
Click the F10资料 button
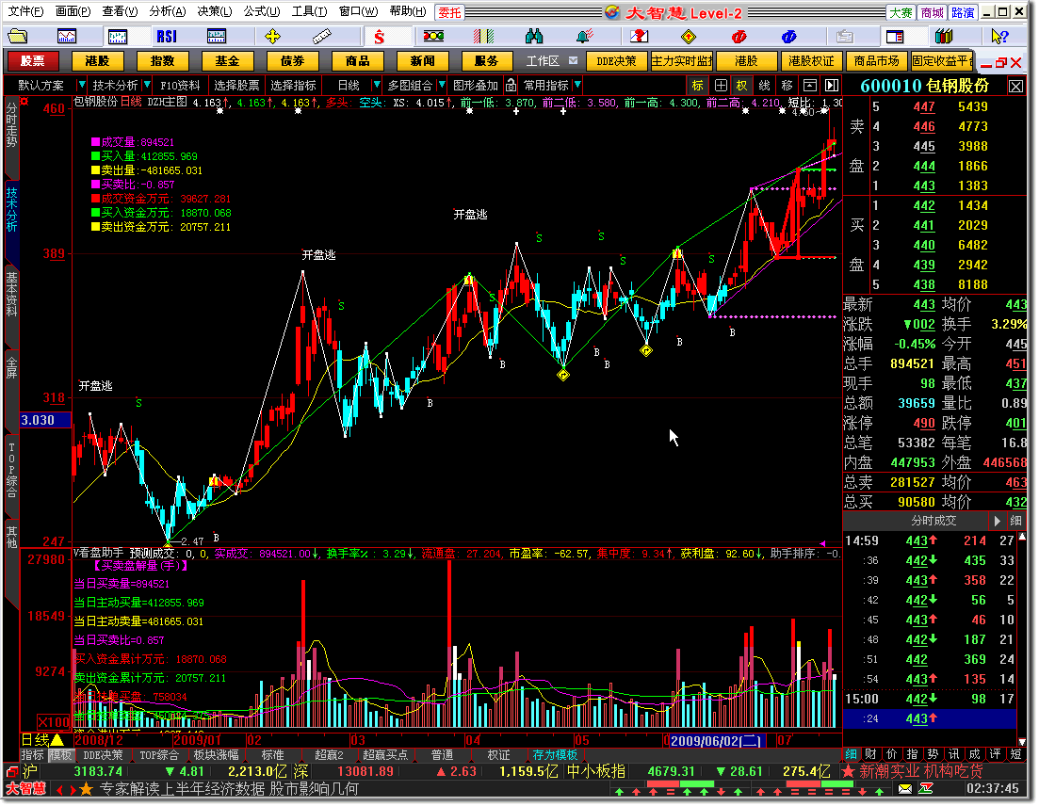pos(180,86)
